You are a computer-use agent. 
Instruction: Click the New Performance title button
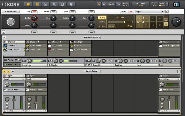pyautogui.click(x=92, y=37)
